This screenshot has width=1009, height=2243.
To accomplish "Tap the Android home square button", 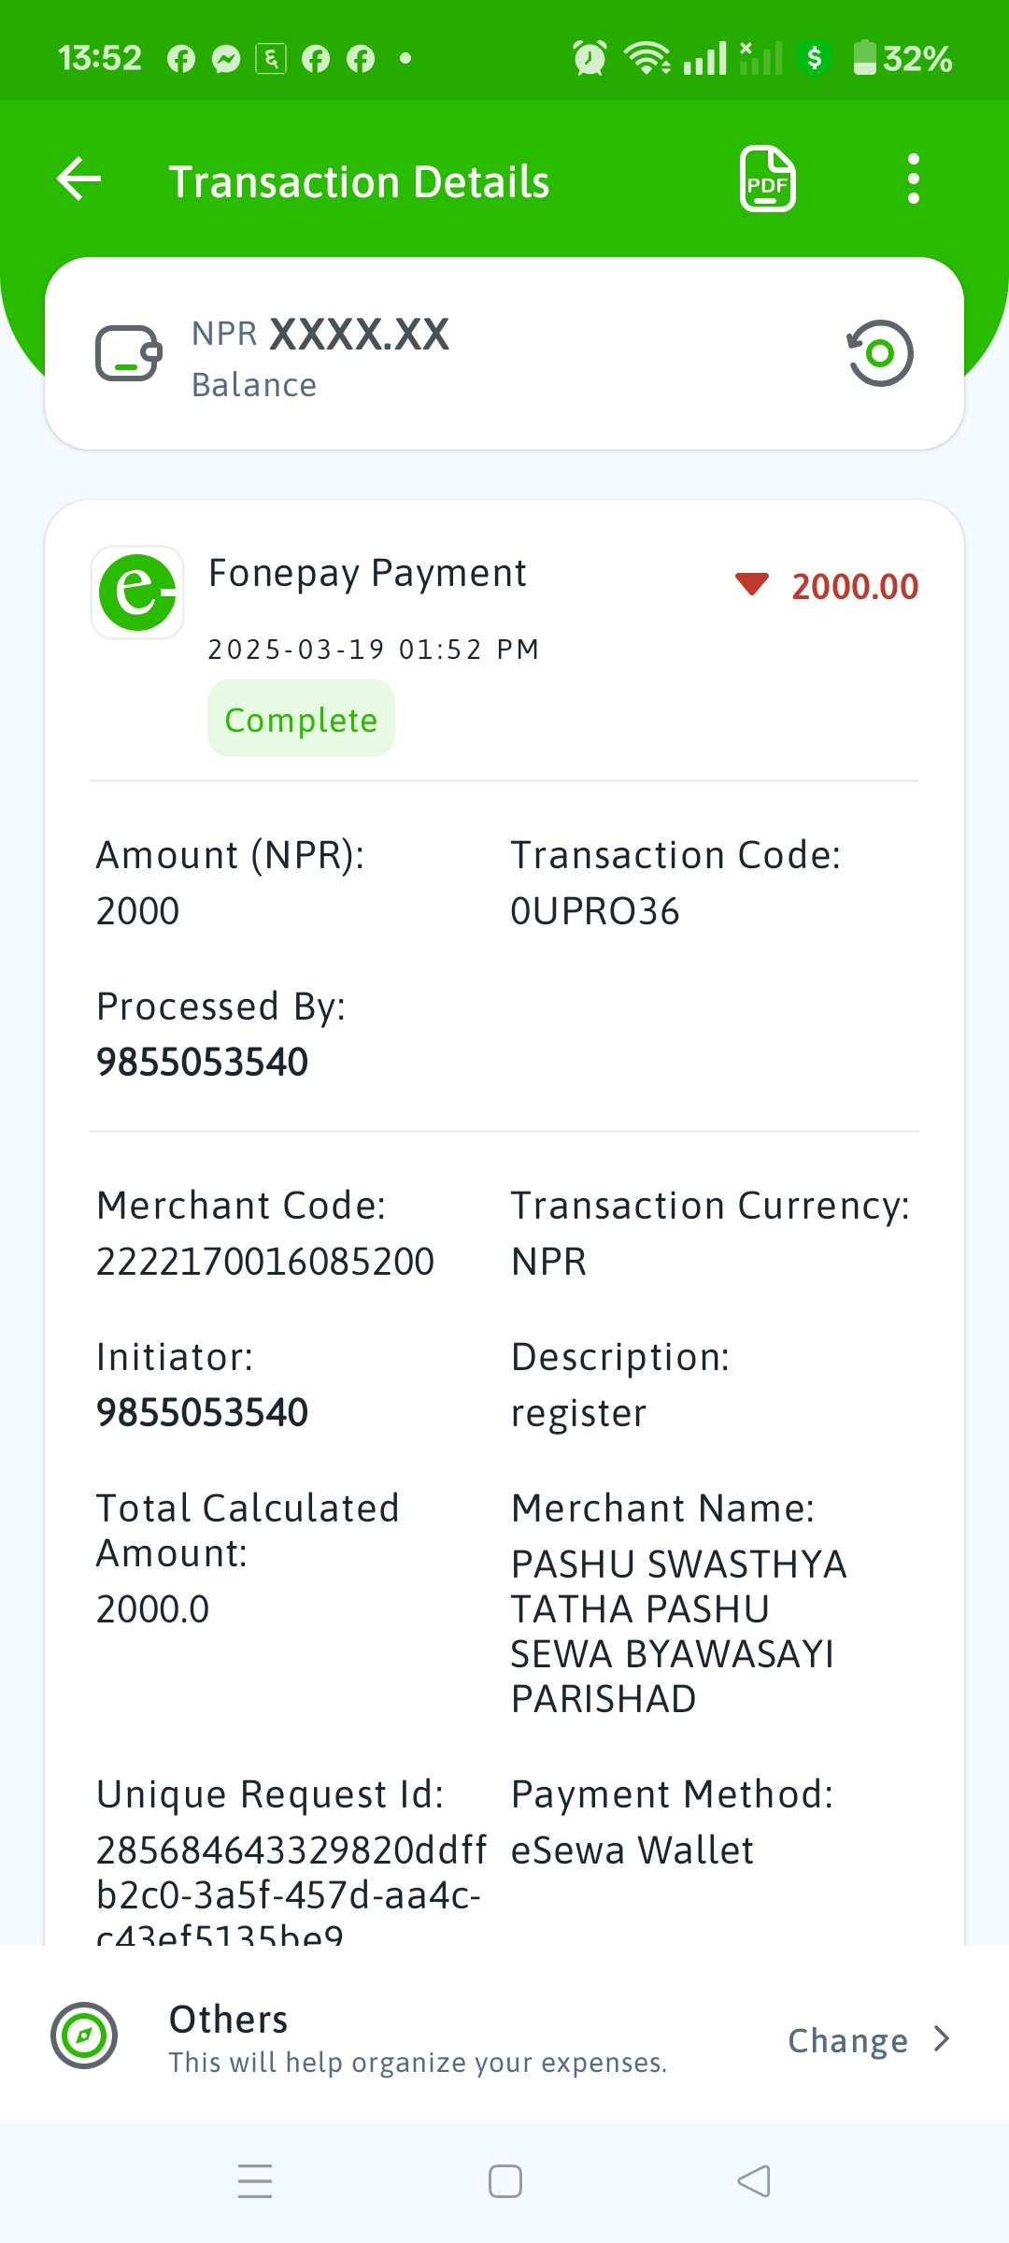I will point(505,2181).
